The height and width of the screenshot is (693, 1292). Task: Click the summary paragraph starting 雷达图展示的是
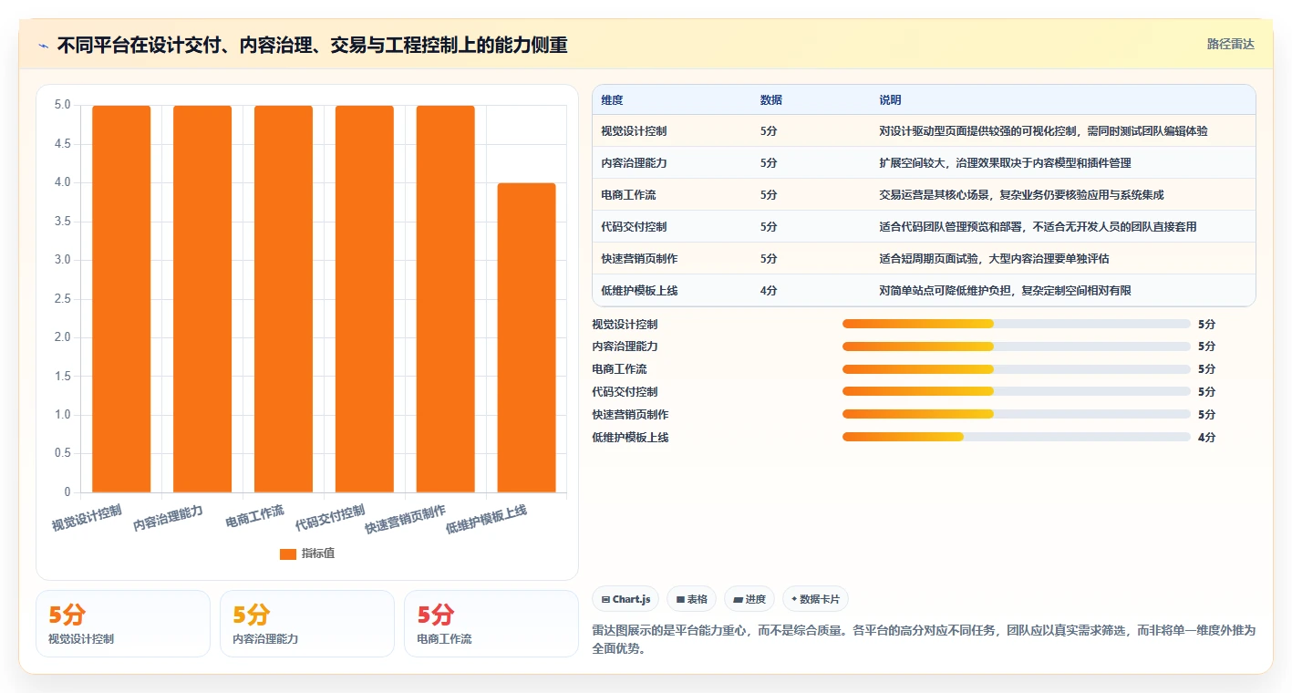coord(924,640)
